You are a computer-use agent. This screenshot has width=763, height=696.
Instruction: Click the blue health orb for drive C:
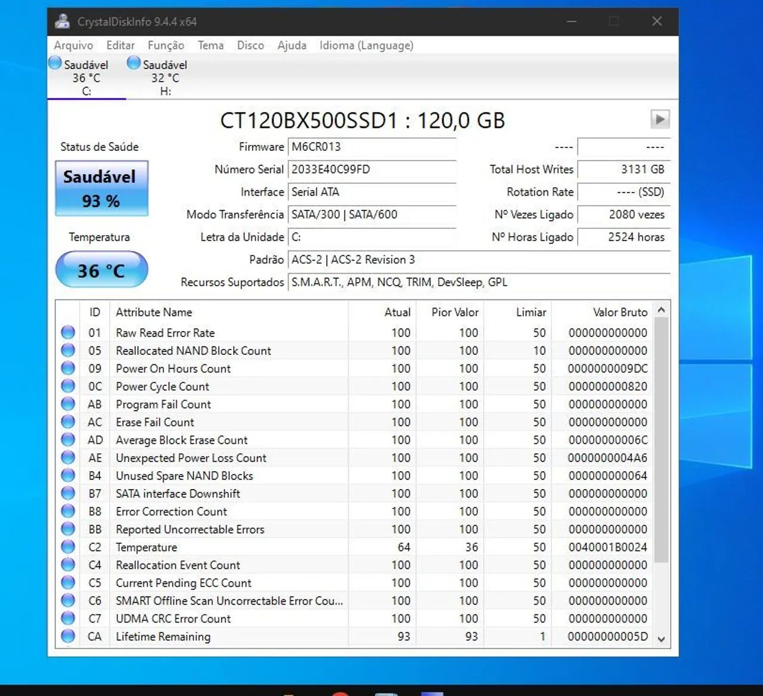pyautogui.click(x=55, y=63)
